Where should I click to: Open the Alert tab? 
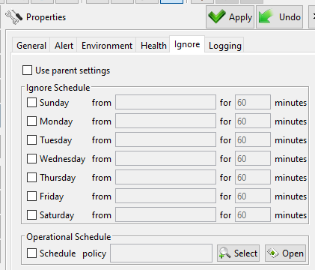click(64, 46)
